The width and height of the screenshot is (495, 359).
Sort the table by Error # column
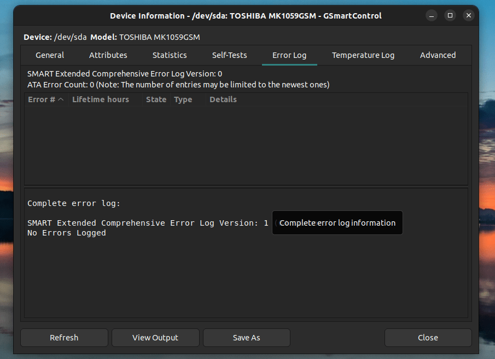coord(46,99)
